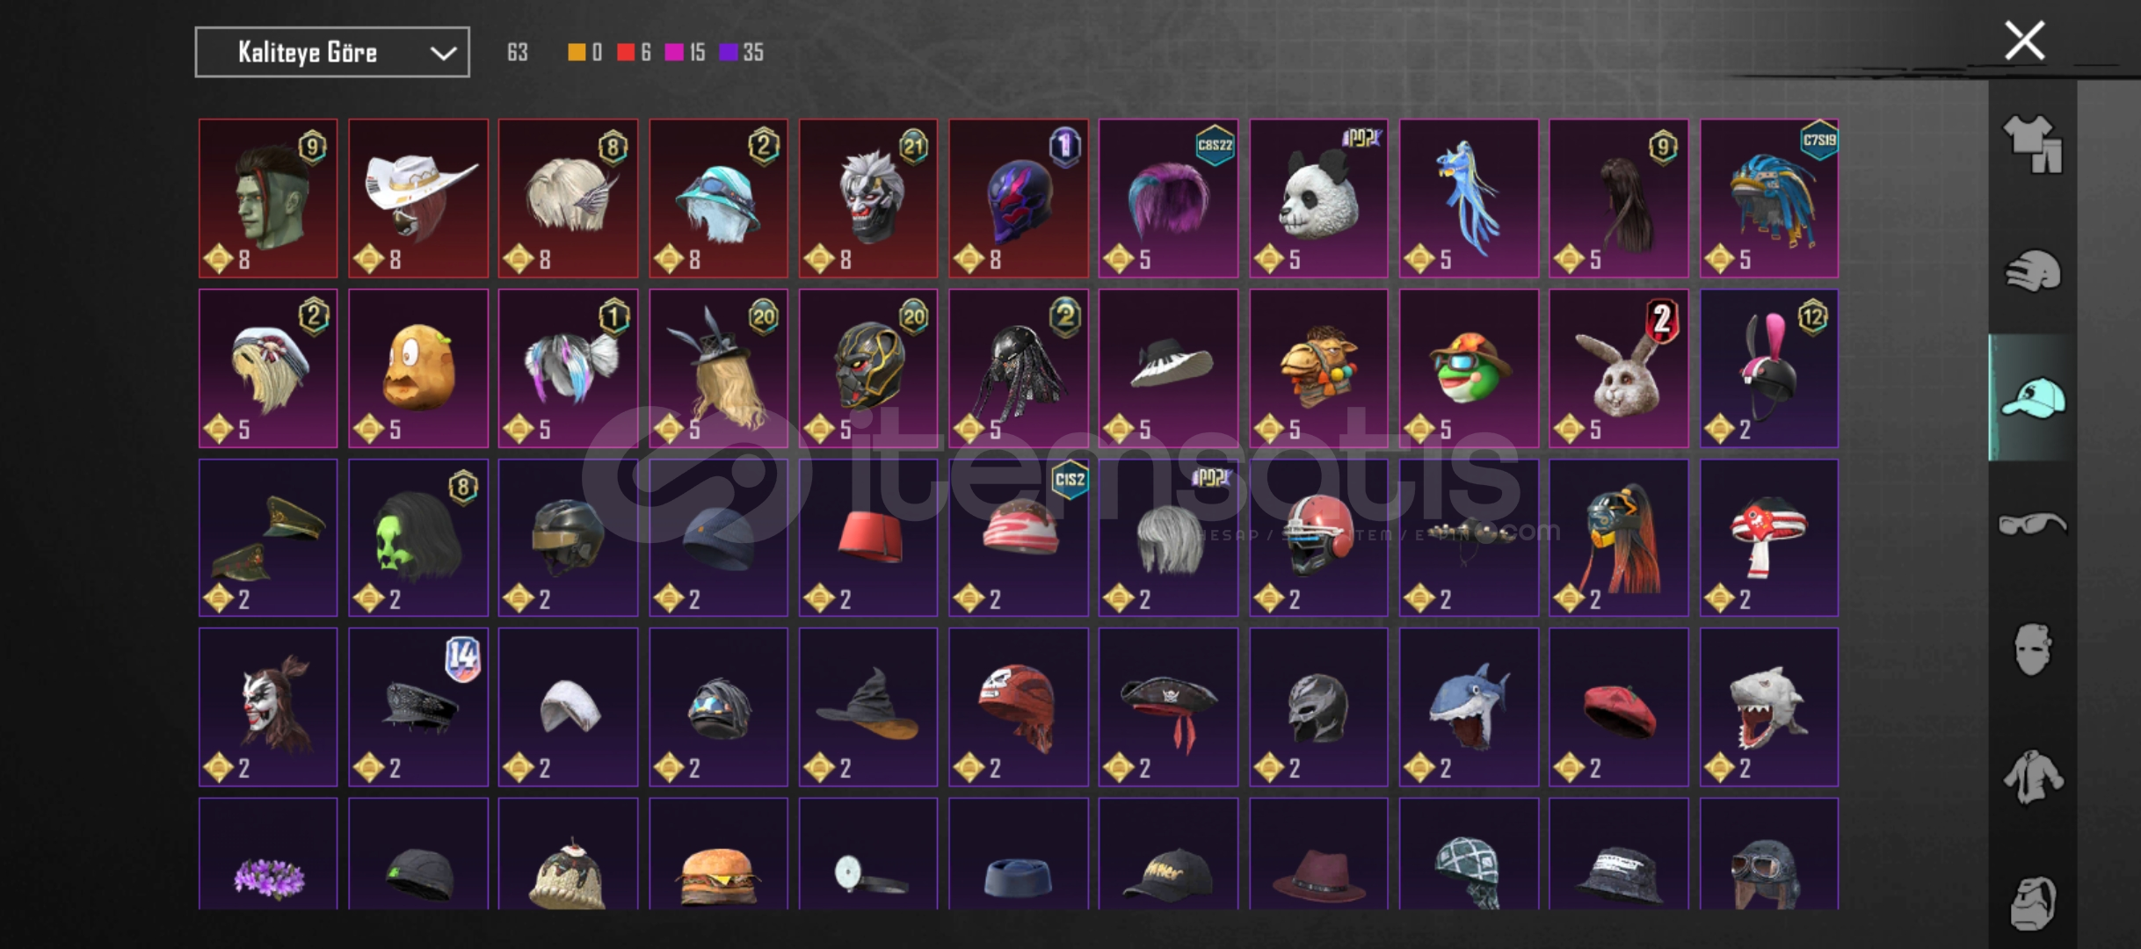The image size is (2141, 949).
Task: Open the glasses category icon
Action: coord(2033,525)
